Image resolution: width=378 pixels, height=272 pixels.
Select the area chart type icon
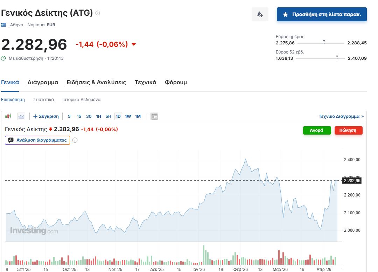pos(21,116)
